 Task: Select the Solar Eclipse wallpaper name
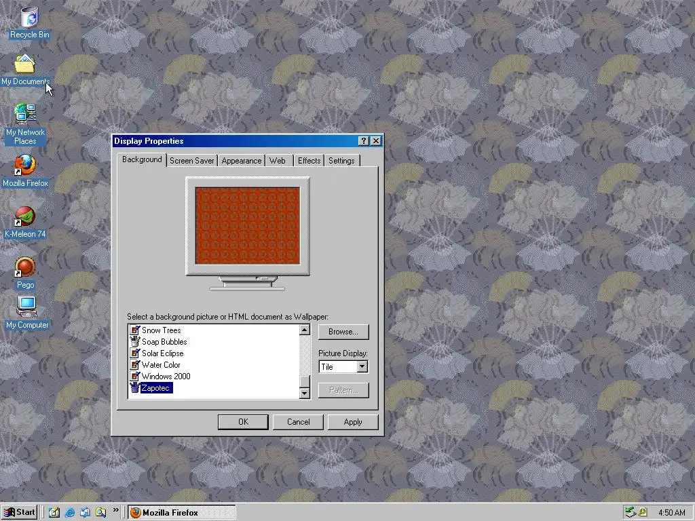(163, 353)
